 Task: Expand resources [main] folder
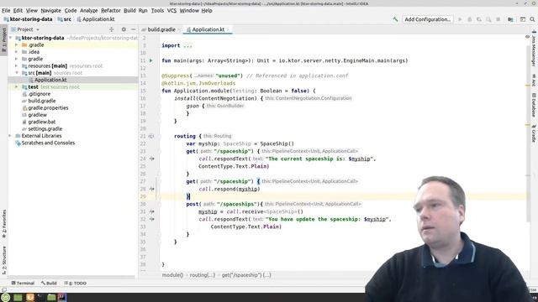point(17,65)
